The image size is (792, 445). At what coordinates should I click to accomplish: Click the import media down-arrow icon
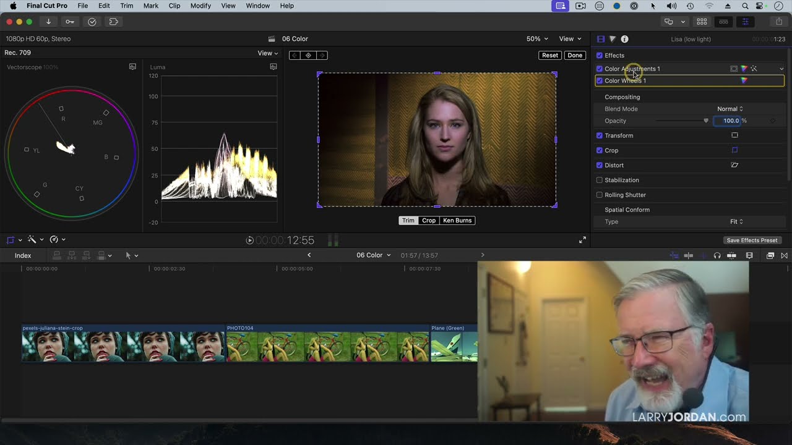(48, 22)
